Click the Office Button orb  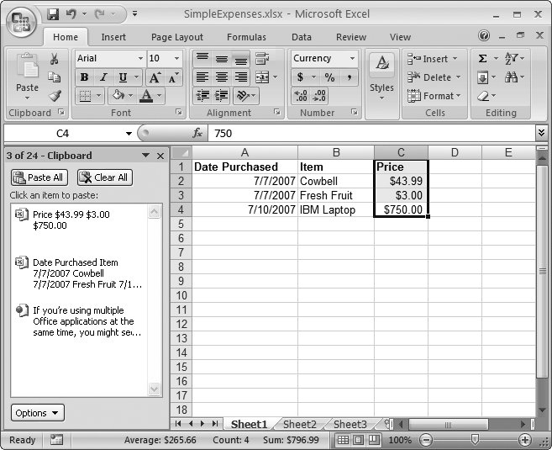(x=21, y=22)
